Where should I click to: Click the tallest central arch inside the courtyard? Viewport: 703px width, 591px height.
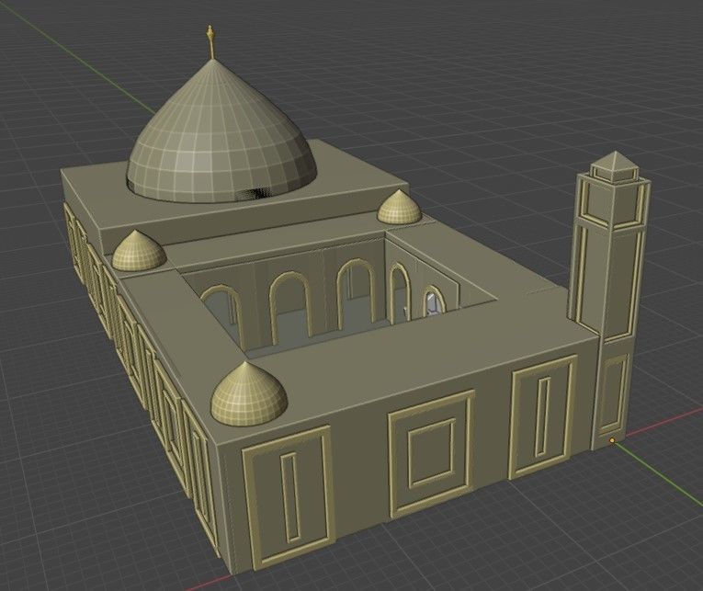[x=356, y=294]
